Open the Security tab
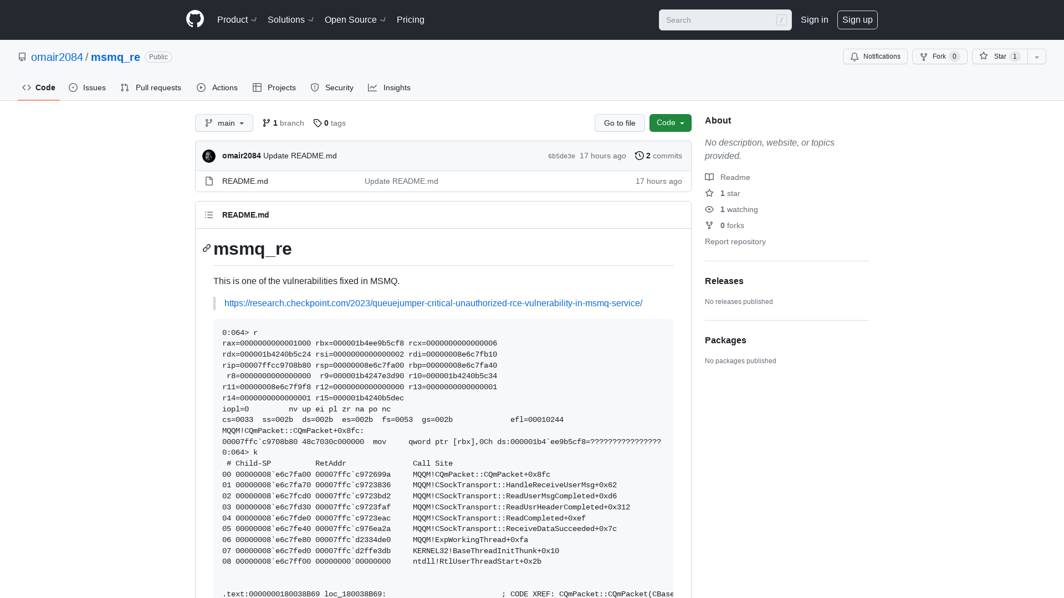 point(332,87)
